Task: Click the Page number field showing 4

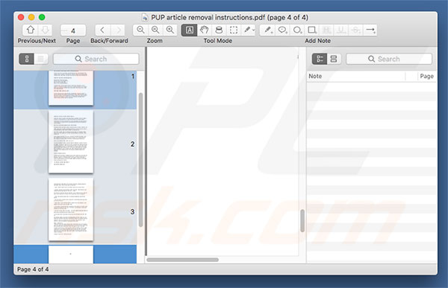Action: click(73, 31)
